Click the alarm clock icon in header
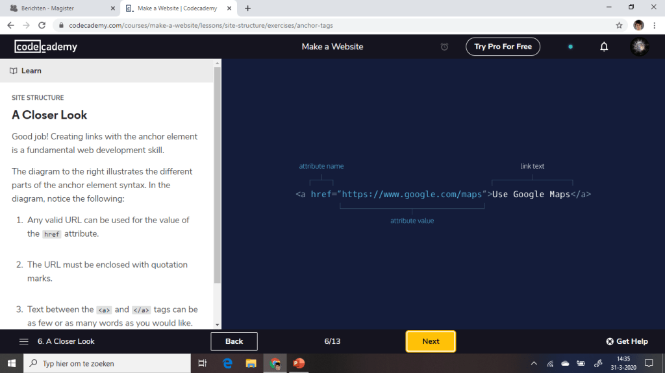Screen dimensions: 665x373 pos(444,47)
